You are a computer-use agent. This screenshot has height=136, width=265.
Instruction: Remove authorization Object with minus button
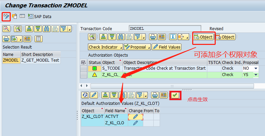point(225,37)
